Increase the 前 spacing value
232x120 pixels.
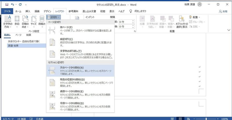133,21
